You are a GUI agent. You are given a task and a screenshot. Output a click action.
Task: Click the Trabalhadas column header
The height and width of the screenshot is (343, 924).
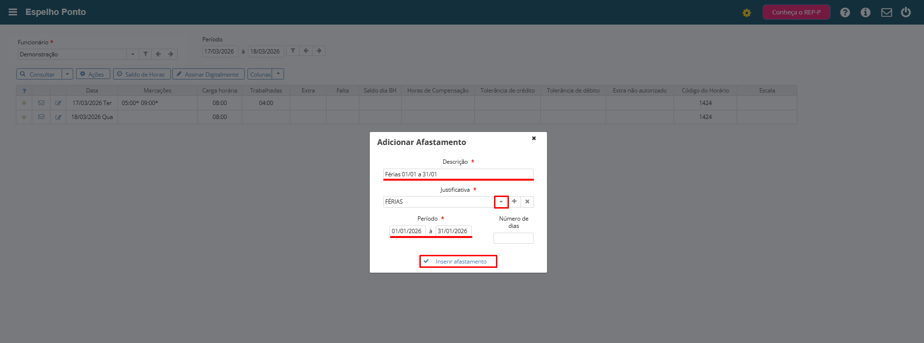click(x=266, y=91)
